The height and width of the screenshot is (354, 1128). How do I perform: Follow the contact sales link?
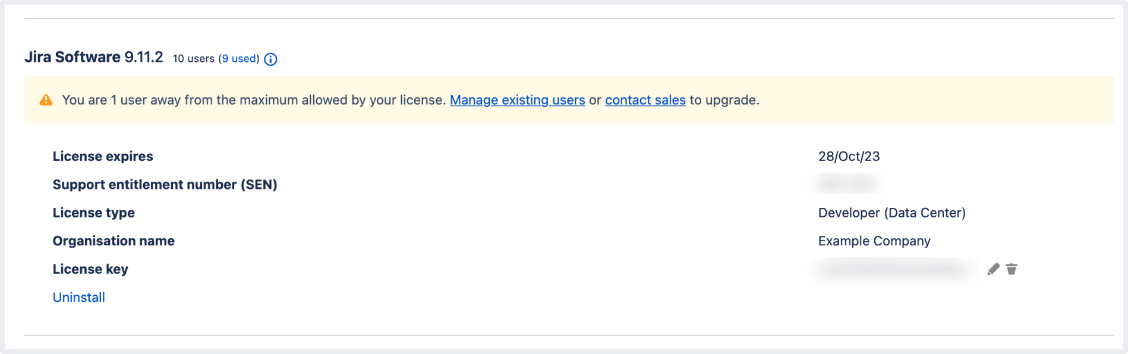[x=645, y=100]
